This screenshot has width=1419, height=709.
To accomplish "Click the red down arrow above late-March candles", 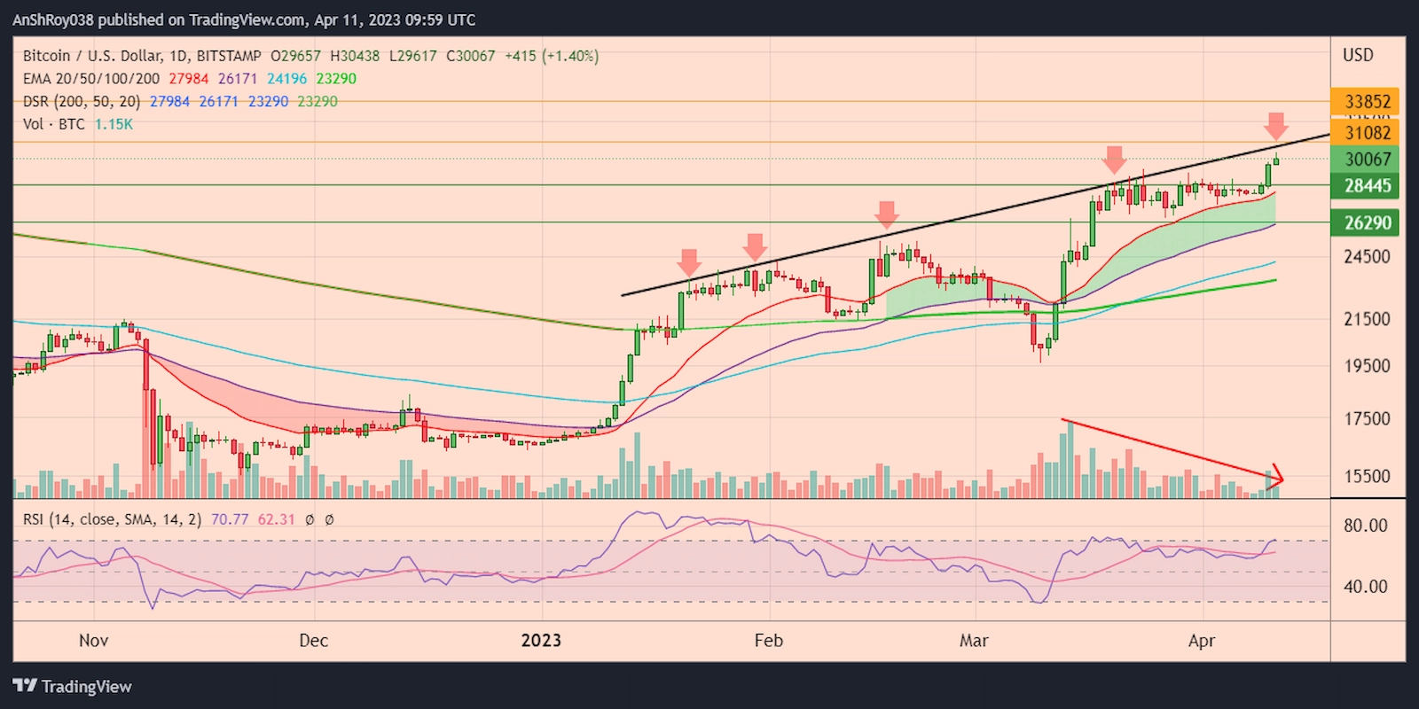I will [1114, 160].
